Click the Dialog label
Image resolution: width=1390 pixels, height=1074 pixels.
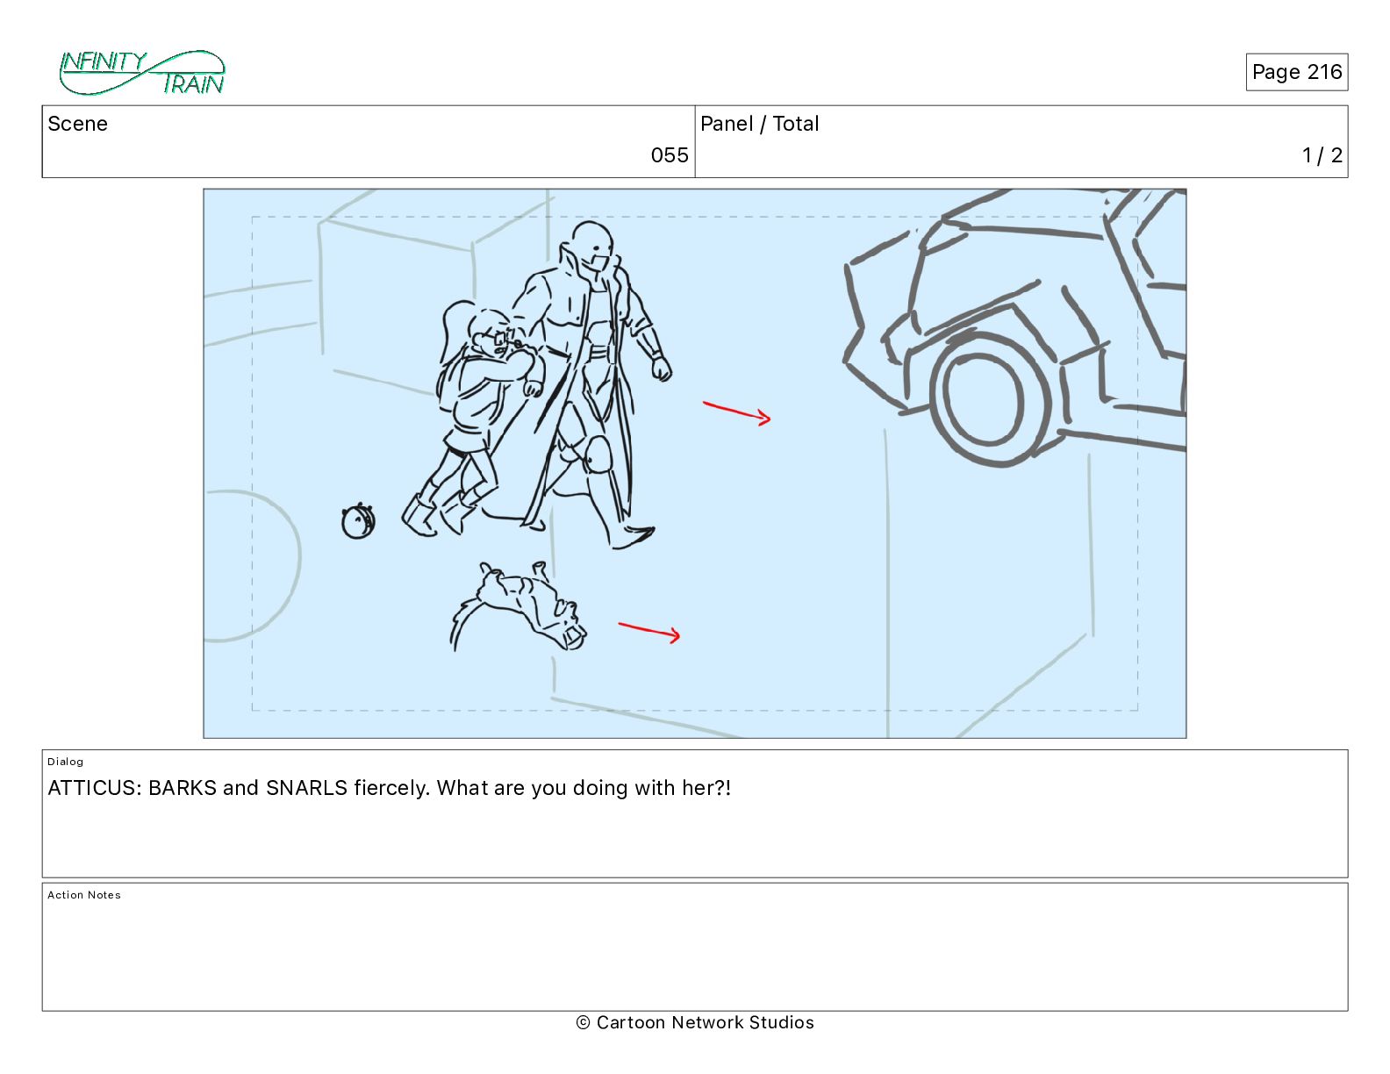pyautogui.click(x=66, y=762)
